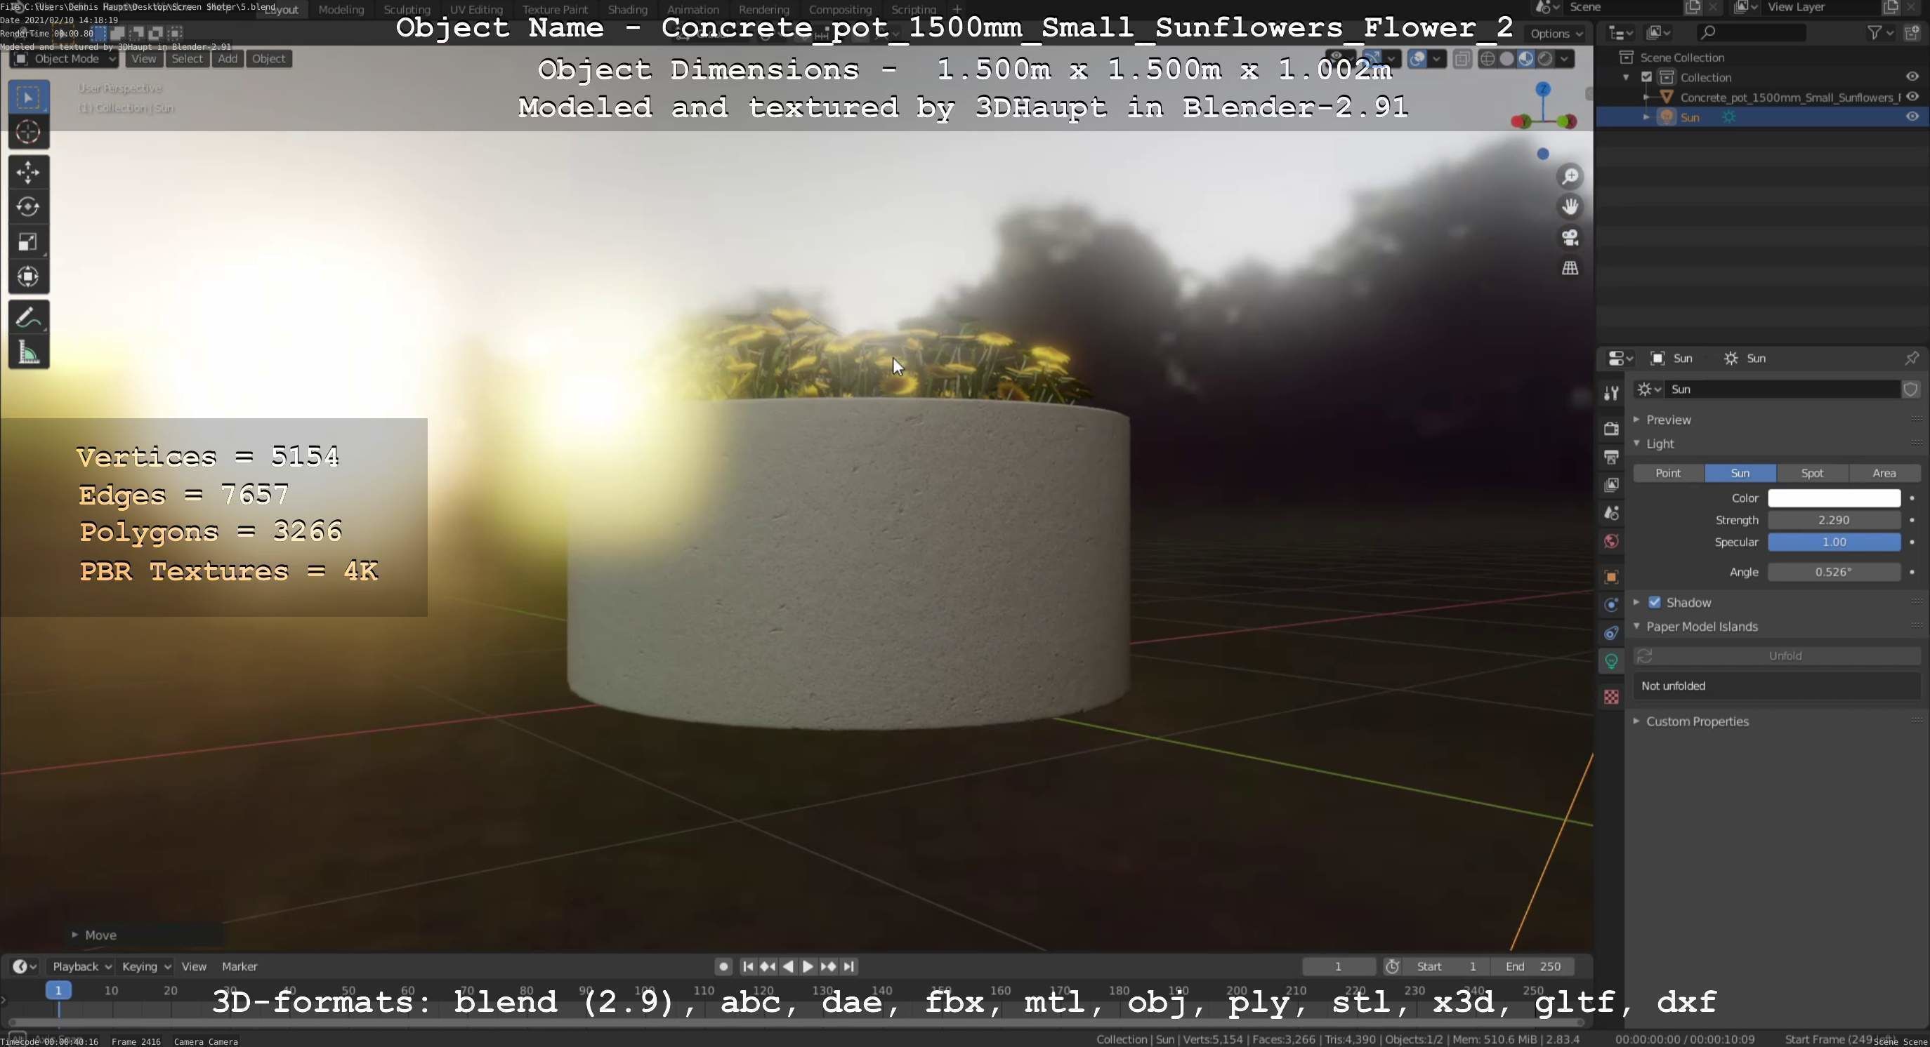Open the Tool properties tab
The image size is (1930, 1047).
1611,394
